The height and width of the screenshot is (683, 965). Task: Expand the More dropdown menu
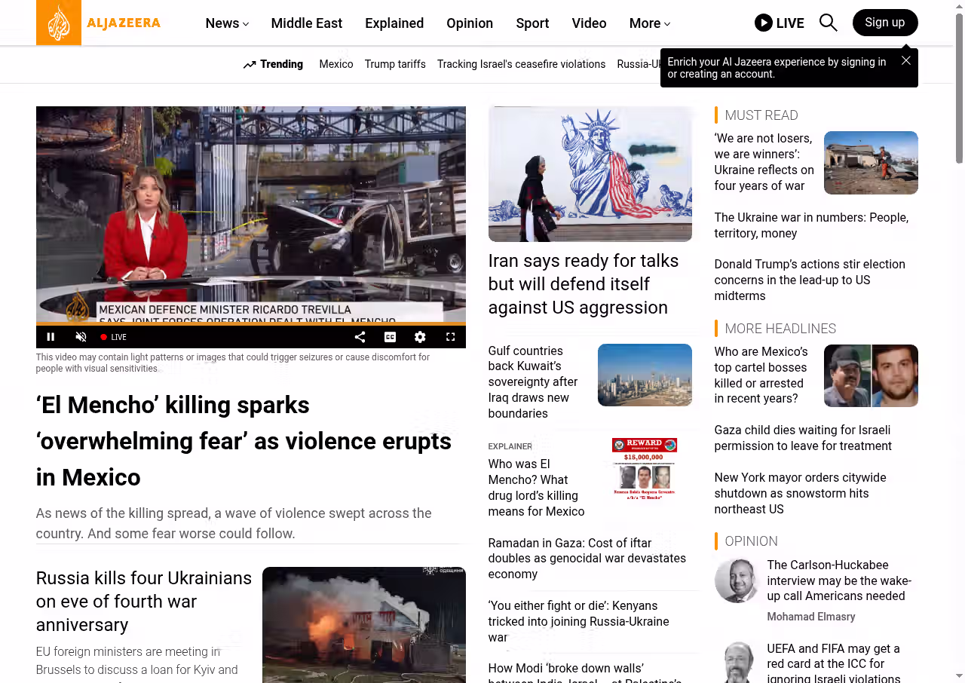coord(649,23)
